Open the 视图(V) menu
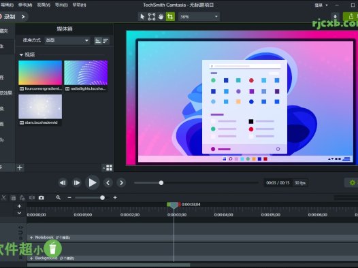 tap(44, 5)
